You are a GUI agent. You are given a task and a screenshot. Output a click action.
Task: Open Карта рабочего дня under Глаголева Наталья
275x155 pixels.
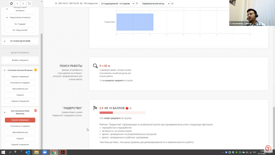point(20,89)
